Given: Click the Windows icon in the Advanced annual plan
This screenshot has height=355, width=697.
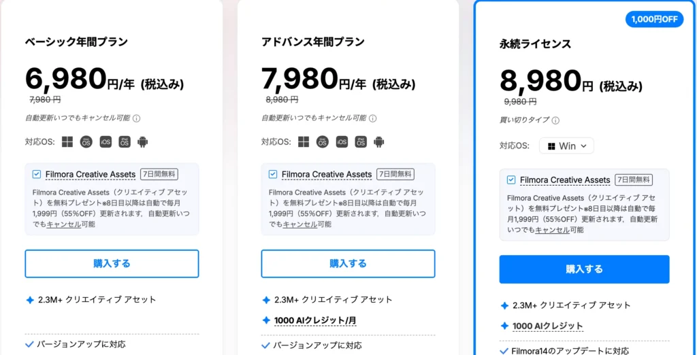Looking at the screenshot, I should pos(304,141).
